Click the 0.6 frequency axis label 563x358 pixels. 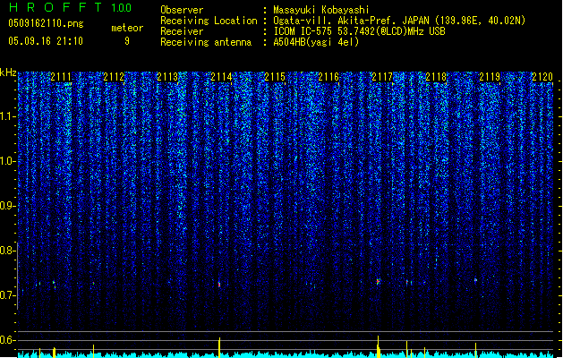(8, 340)
